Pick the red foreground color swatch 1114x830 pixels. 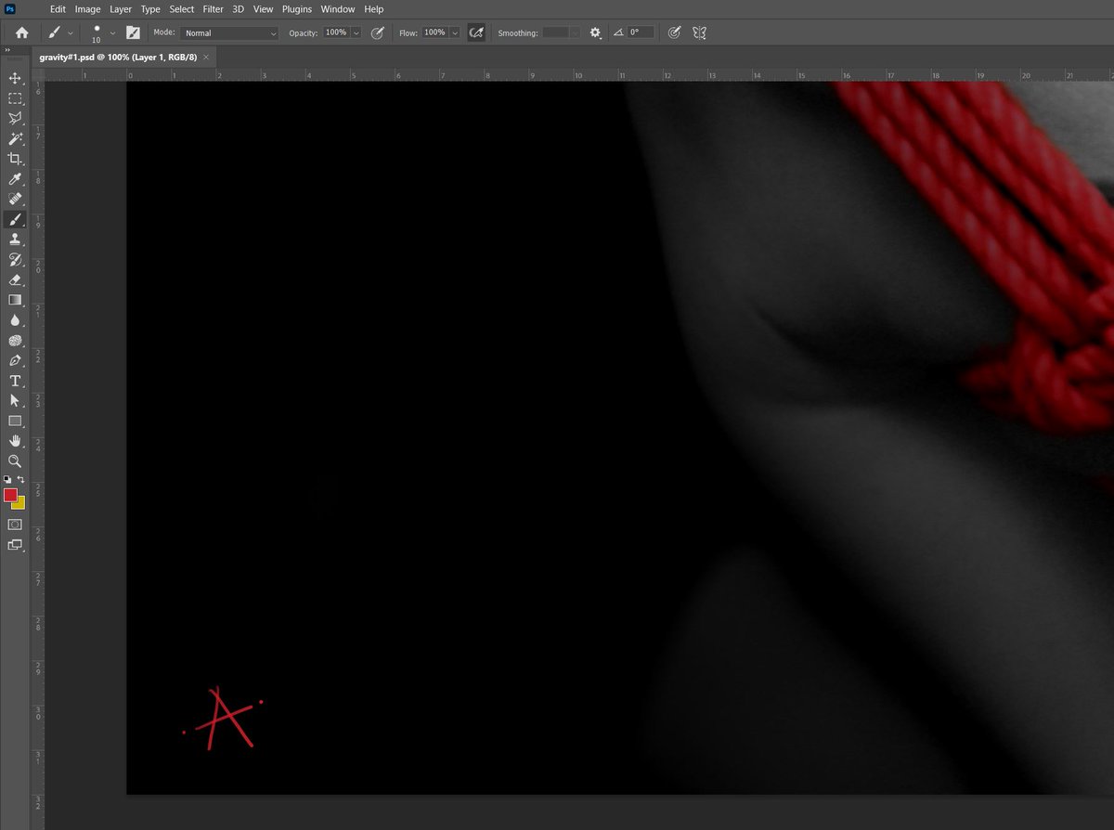pyautogui.click(x=10, y=495)
